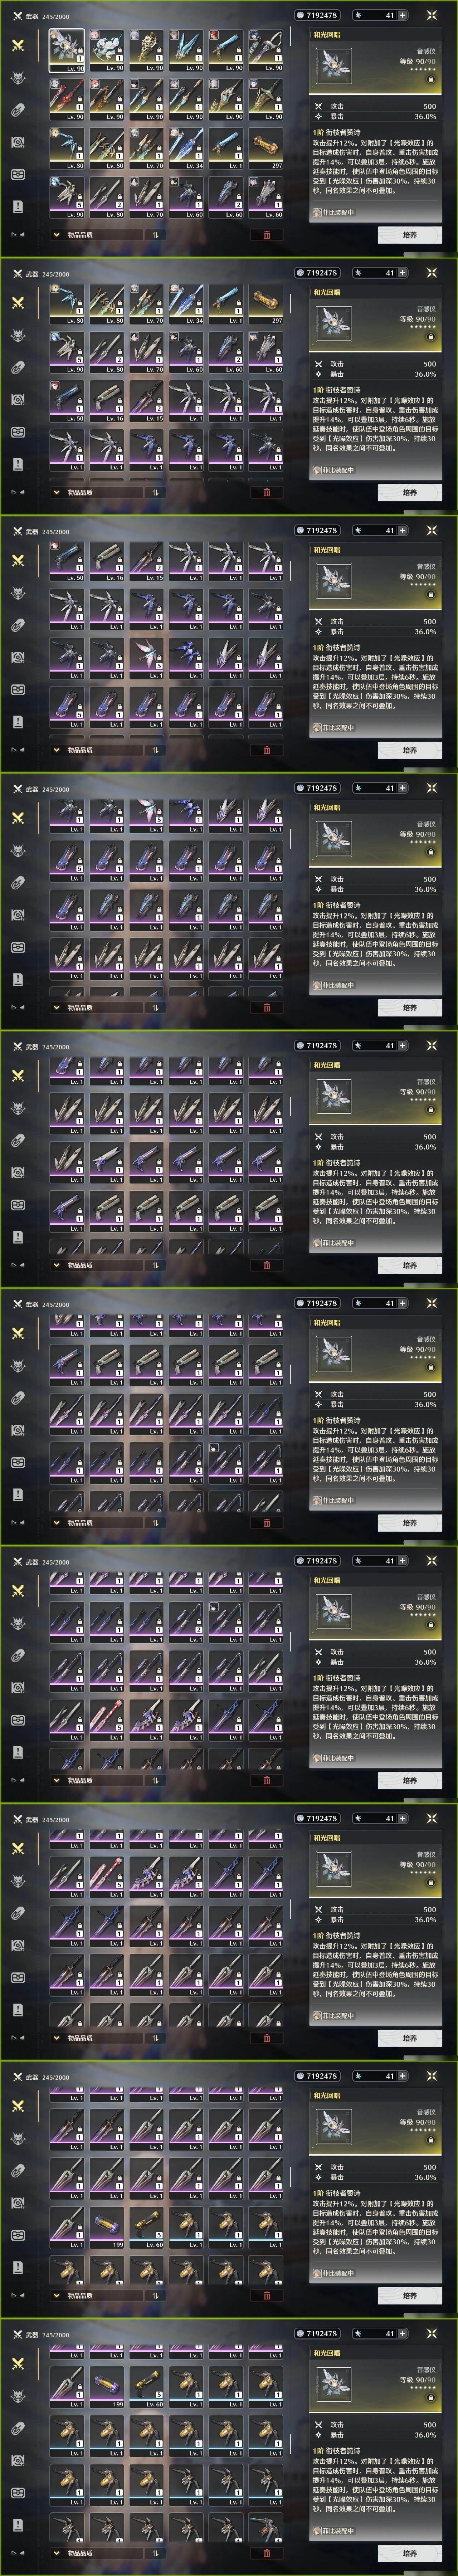Image resolution: width=458 pixels, height=2576 pixels.
Task: Click the red trash discard icon in topmost panel
Action: point(266,235)
